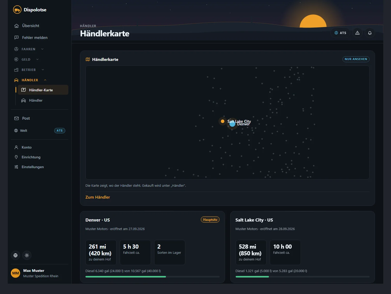
Task: Click the HÄNDLER garage icon in sidebar header
Action: click(16, 80)
